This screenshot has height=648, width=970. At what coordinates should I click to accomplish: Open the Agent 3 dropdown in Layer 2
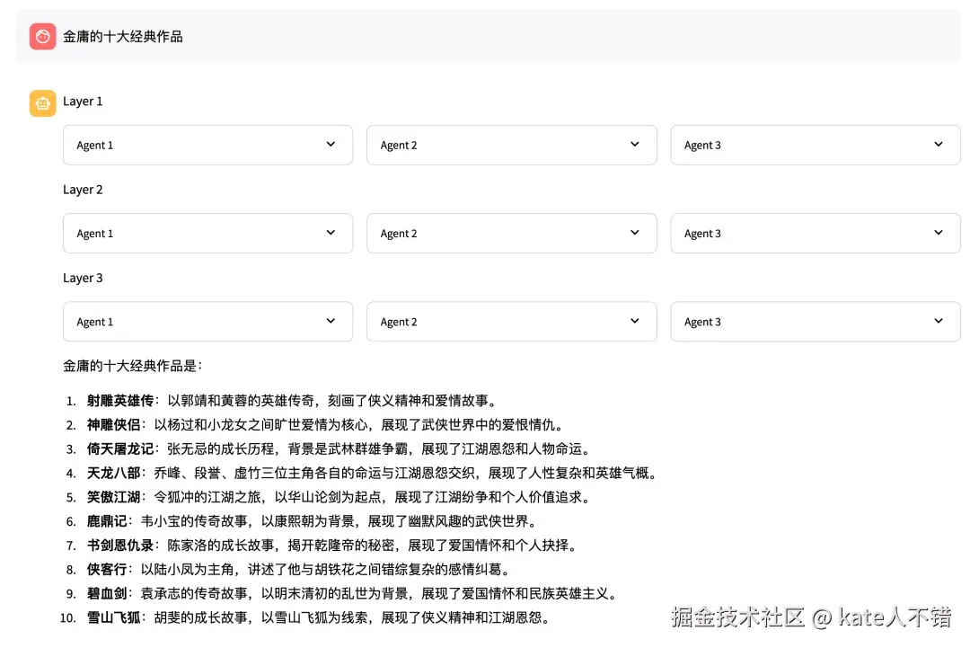click(x=815, y=233)
